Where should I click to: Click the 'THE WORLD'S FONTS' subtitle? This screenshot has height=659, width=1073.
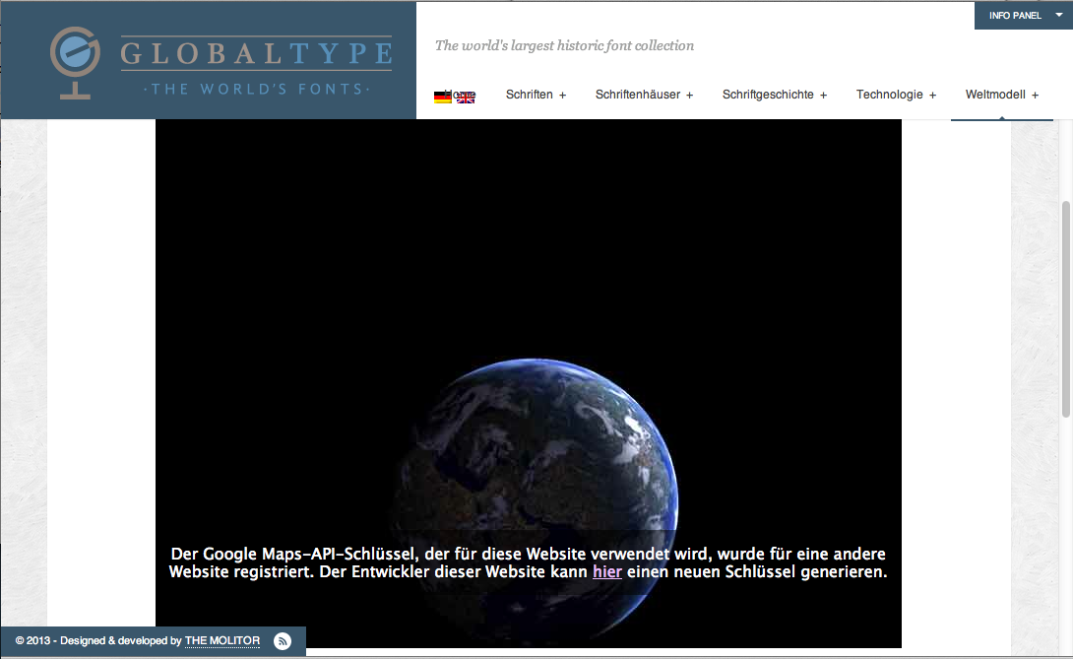(257, 89)
